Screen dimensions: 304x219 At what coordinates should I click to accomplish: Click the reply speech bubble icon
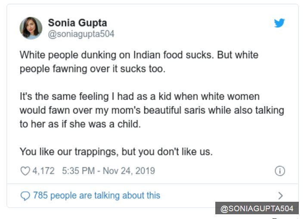25,196
